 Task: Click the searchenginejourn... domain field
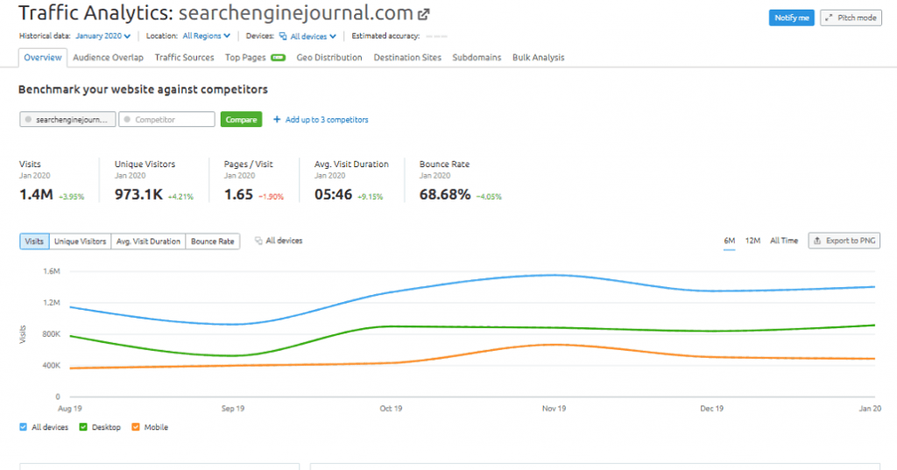67,120
